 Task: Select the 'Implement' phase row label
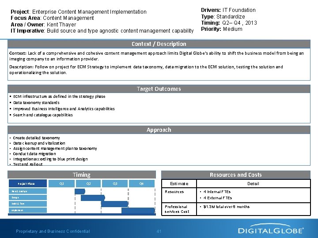(x=28, y=210)
